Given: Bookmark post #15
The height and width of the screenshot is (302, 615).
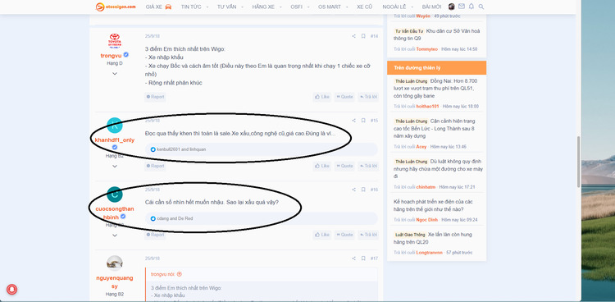Looking at the screenshot, I should pos(363,121).
